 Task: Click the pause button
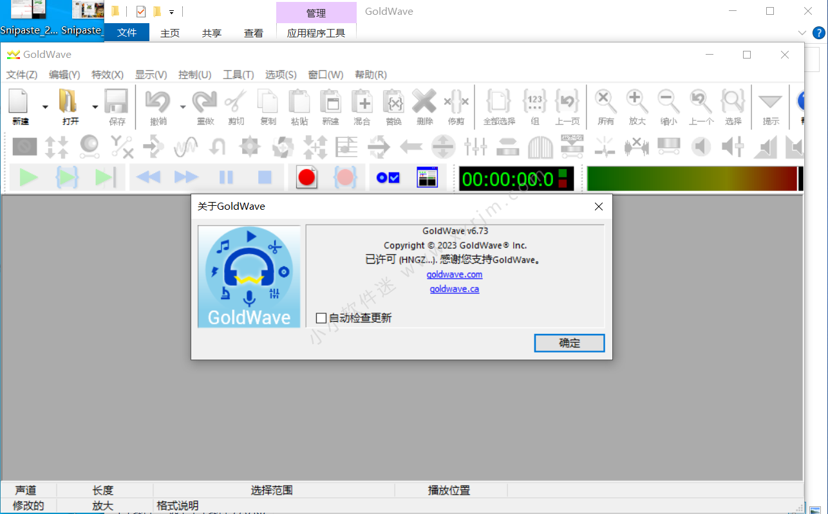click(226, 178)
